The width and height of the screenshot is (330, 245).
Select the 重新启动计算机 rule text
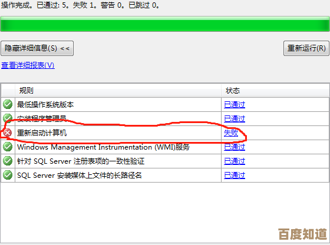(42, 133)
